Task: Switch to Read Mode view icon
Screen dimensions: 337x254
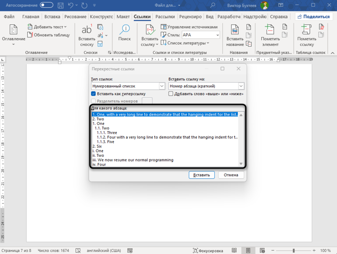Action: pyautogui.click(x=234, y=250)
